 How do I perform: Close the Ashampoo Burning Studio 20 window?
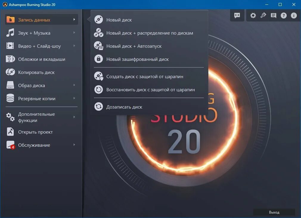pyautogui.click(x=294, y=4)
